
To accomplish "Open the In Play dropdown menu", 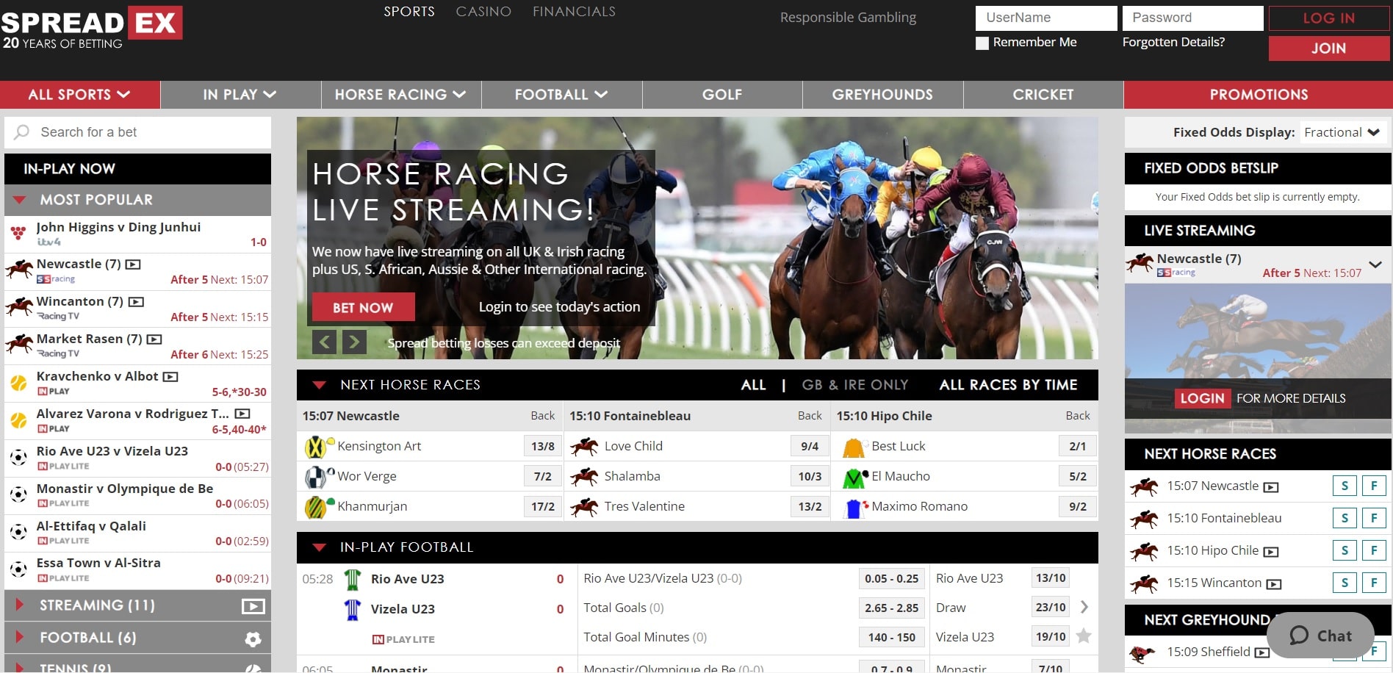I will point(240,95).
